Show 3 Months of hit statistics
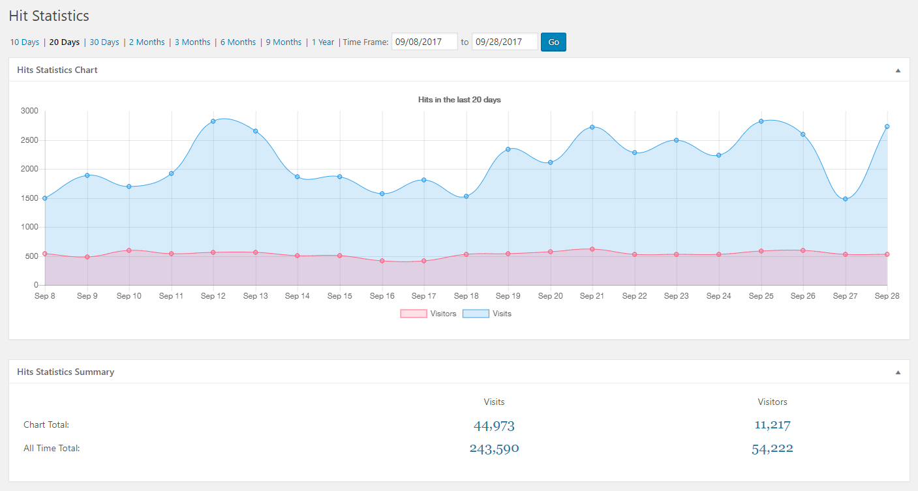Screen dimensions: 918x491 click(x=192, y=42)
